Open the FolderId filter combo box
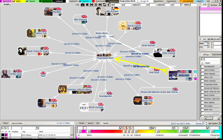 pos(150,128)
